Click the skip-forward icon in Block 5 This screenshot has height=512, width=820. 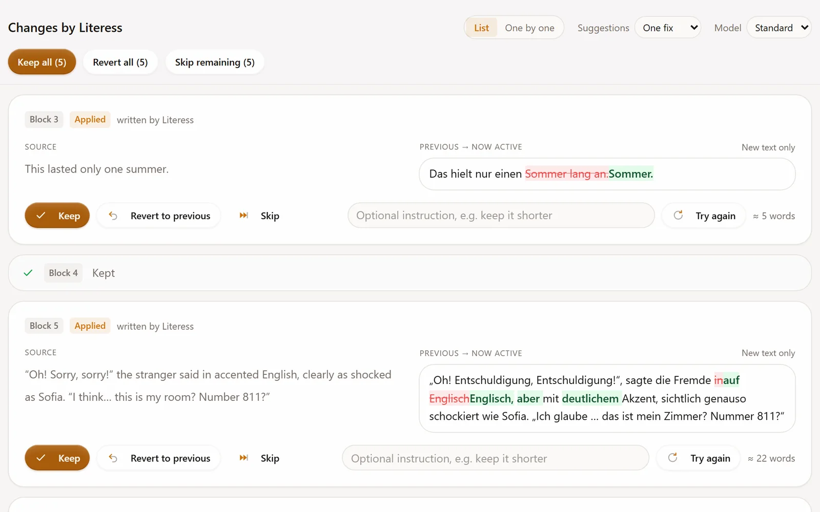[244, 458]
